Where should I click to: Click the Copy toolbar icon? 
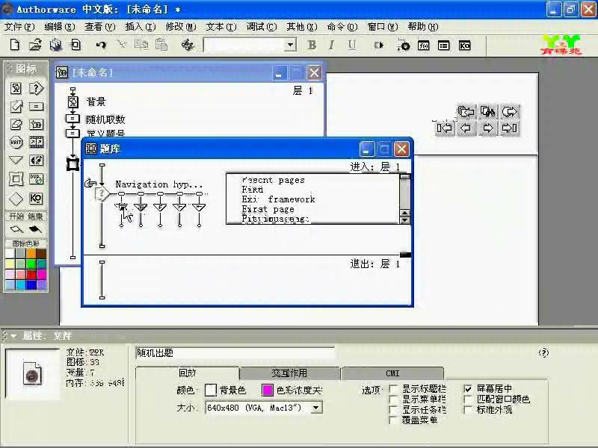tap(141, 45)
